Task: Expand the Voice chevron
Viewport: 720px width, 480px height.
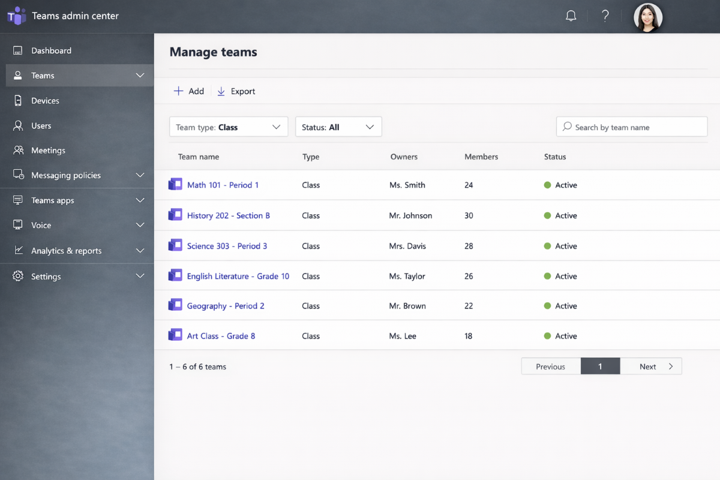Action: point(140,225)
